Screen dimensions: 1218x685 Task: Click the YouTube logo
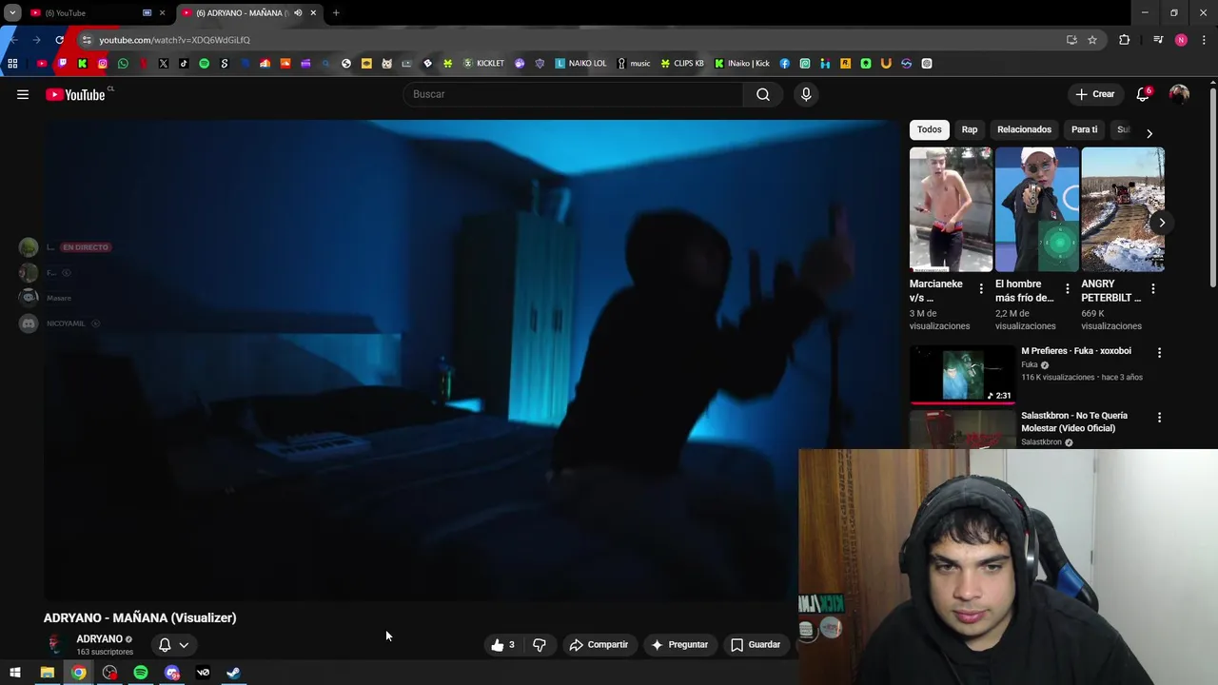pos(75,94)
